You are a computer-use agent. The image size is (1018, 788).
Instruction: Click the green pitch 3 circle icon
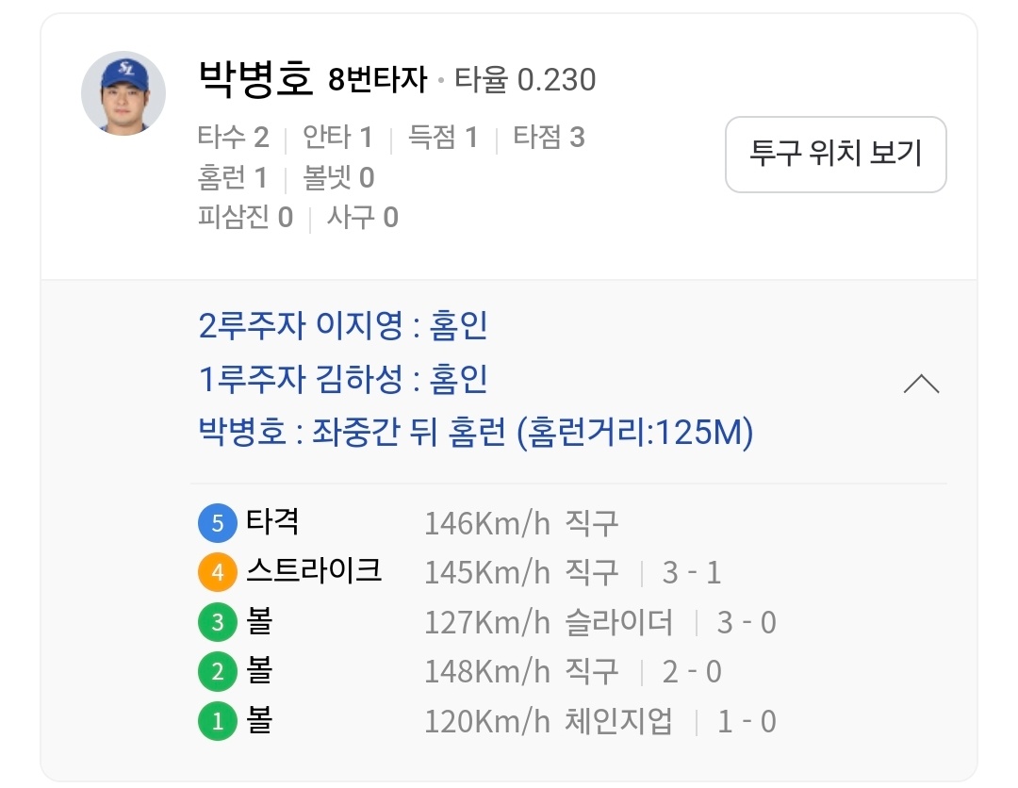[x=217, y=623]
